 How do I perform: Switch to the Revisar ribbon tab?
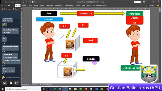[78, 6]
